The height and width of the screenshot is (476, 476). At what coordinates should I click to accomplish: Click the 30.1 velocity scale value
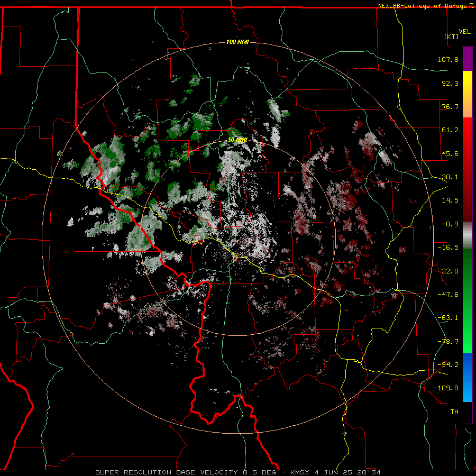tap(450, 177)
